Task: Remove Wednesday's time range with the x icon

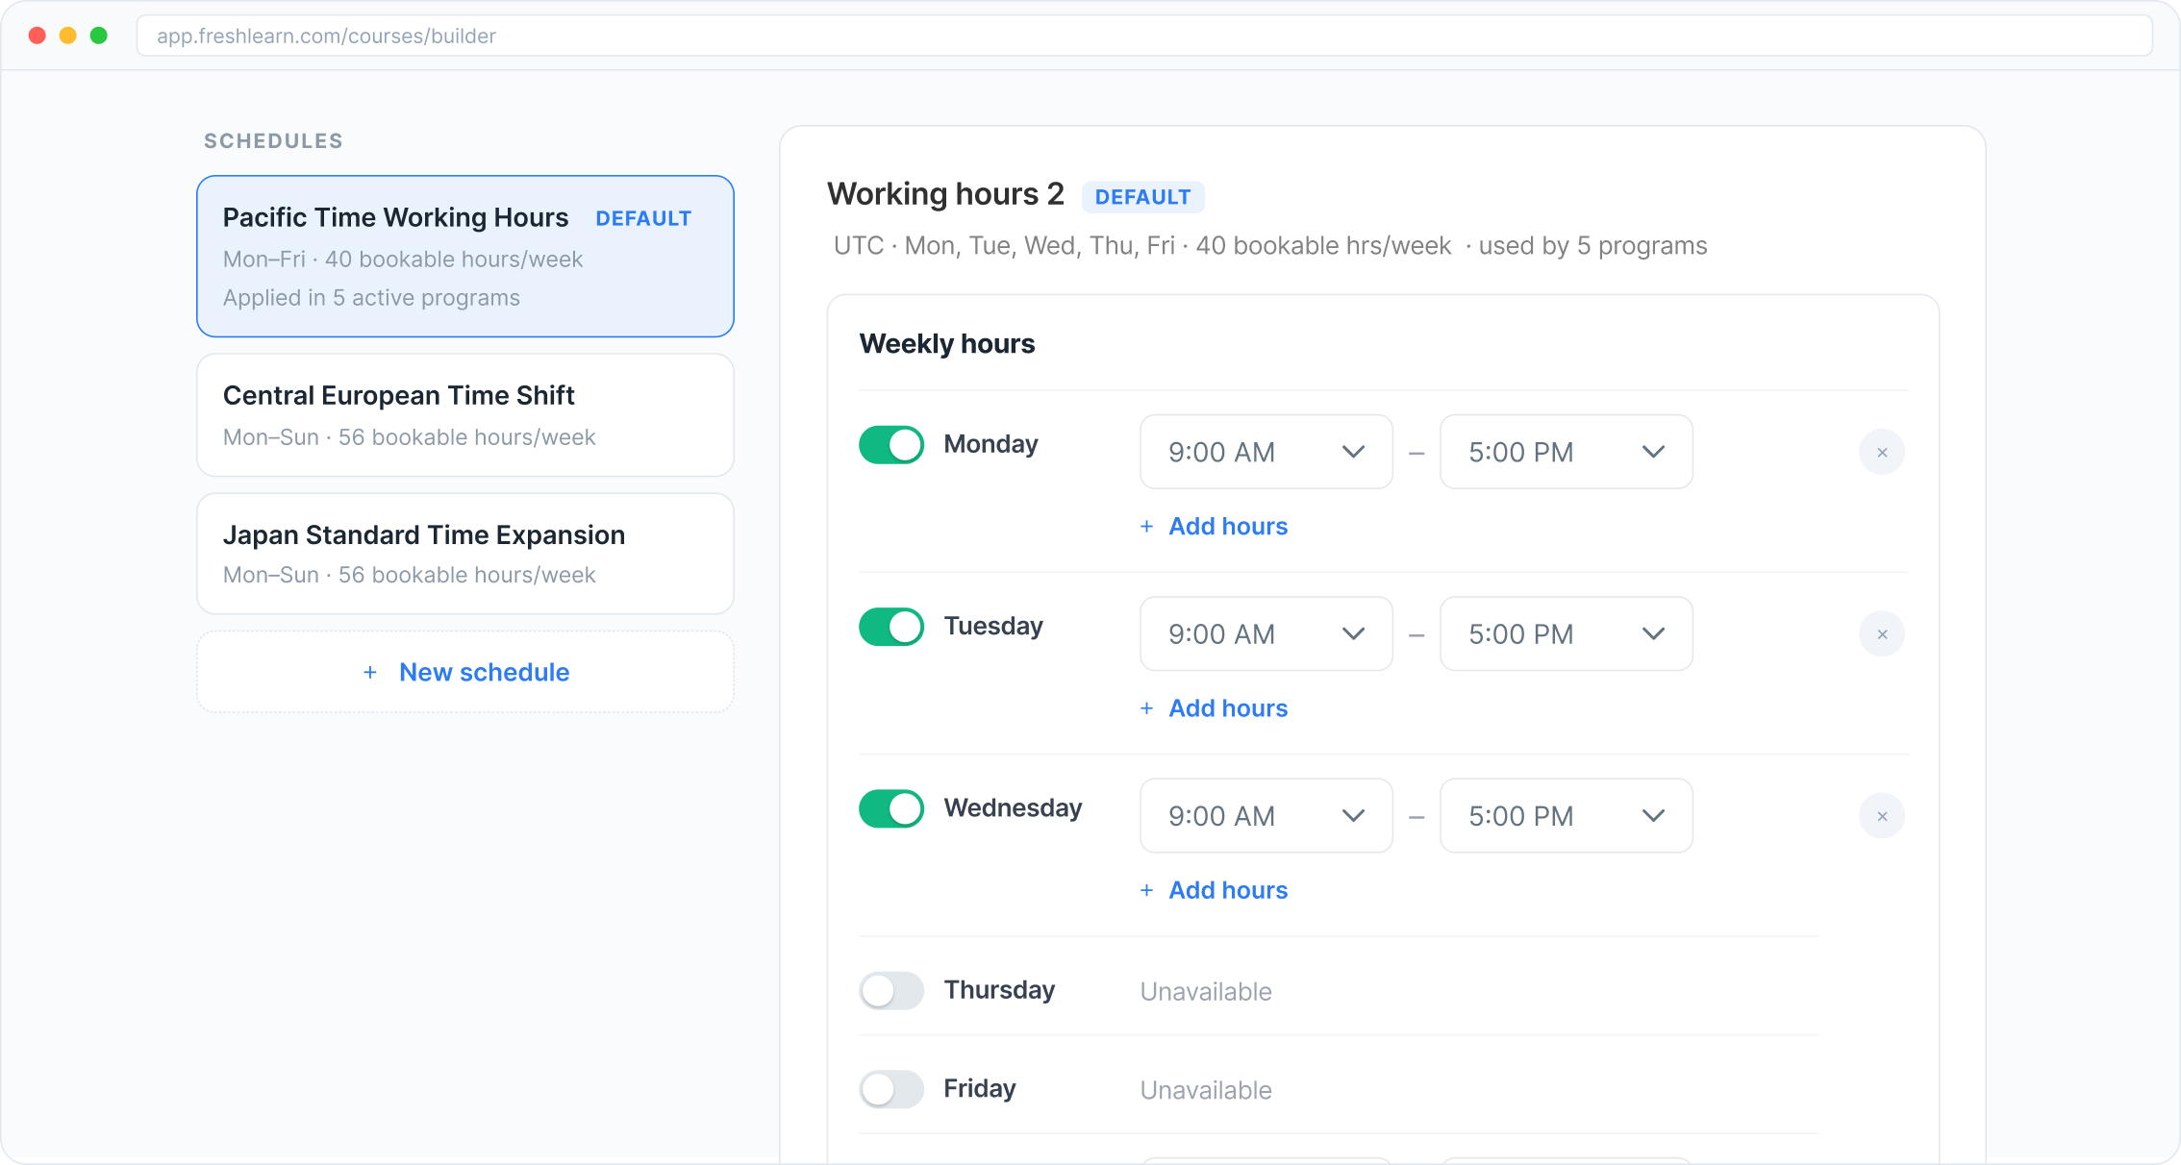Action: [x=1882, y=815]
